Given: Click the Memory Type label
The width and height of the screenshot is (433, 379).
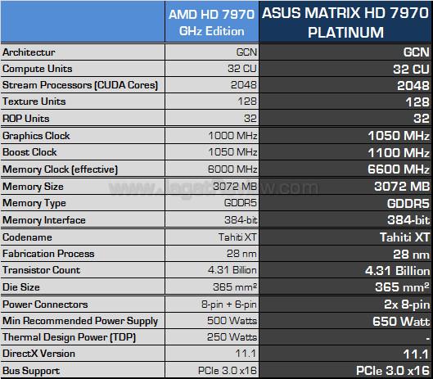Looking at the screenshot, I should click(x=34, y=203).
